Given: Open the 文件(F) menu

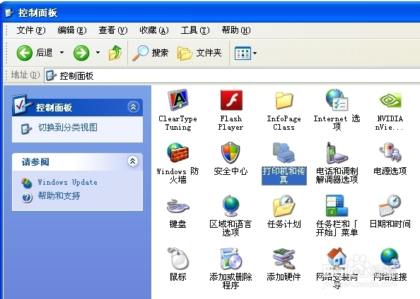Looking at the screenshot, I should coord(31,30).
